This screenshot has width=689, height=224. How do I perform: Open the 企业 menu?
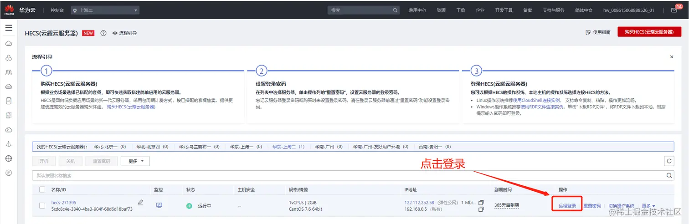[480, 10]
